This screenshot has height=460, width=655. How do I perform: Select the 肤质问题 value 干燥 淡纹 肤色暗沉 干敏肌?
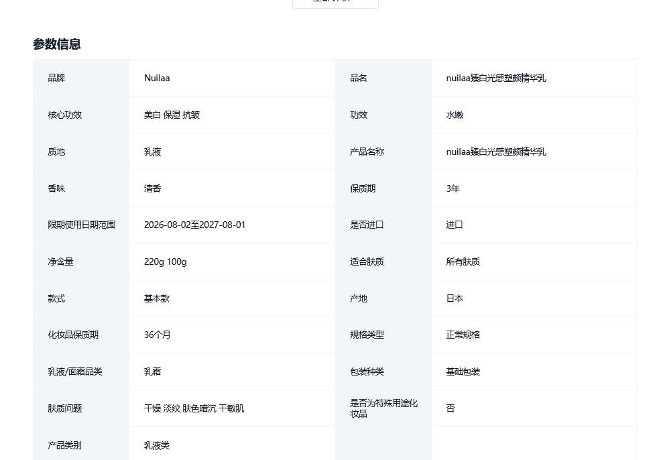pos(194,408)
